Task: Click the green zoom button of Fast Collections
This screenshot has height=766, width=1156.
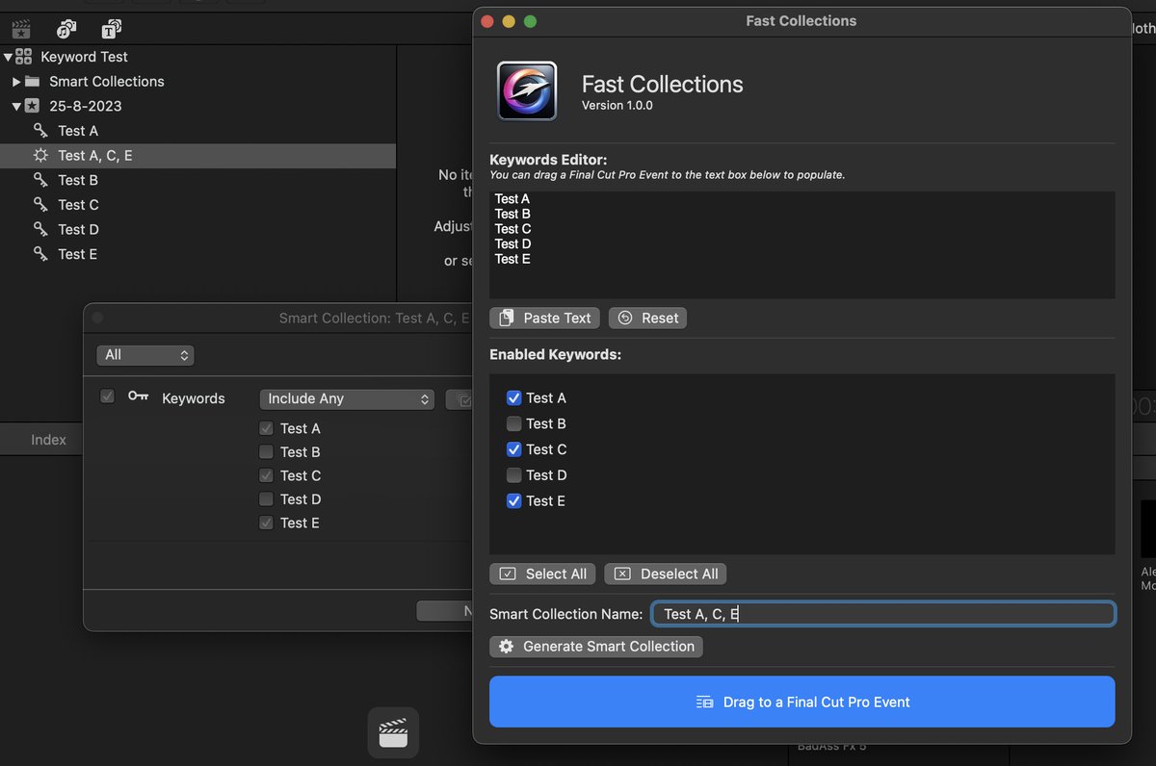Action: (530, 21)
